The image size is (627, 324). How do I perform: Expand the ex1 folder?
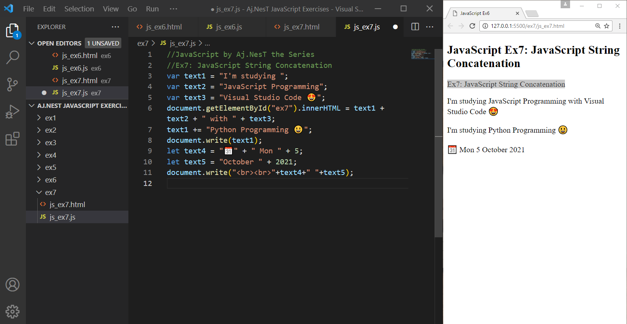point(50,118)
